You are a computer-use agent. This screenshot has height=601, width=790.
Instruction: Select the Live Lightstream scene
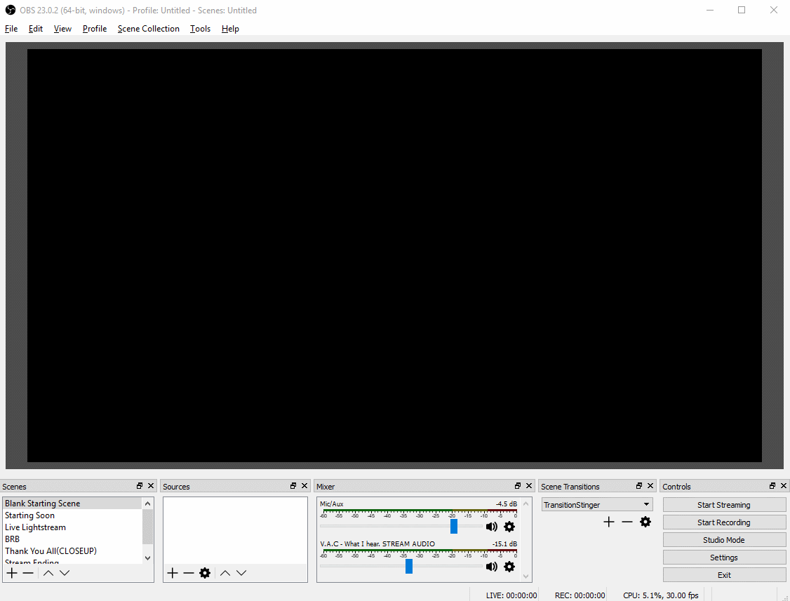tap(72, 527)
